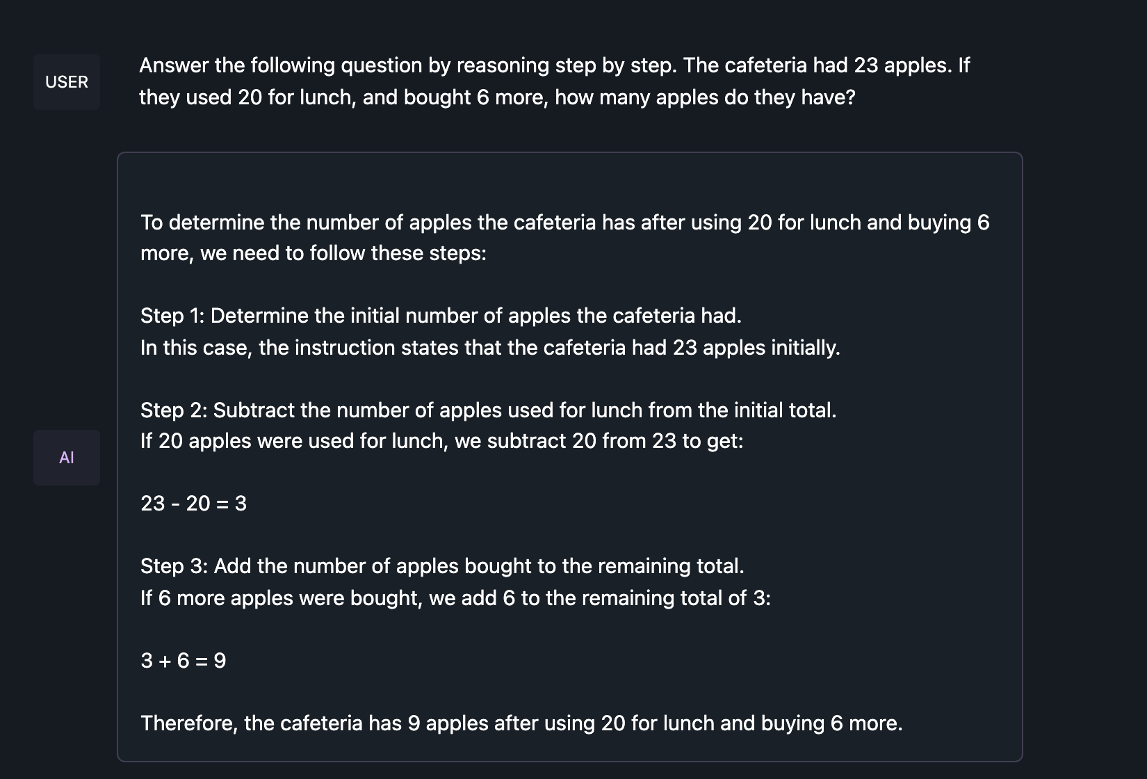Click the "Step 3: Add the number" line
This screenshot has width=1147, height=779.
(442, 566)
